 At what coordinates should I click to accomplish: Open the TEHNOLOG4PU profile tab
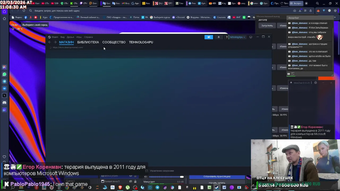coord(141,42)
